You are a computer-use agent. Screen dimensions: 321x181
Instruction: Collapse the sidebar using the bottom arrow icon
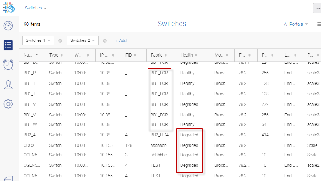tap(8, 178)
